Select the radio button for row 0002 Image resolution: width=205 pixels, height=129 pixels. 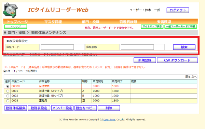8,96
